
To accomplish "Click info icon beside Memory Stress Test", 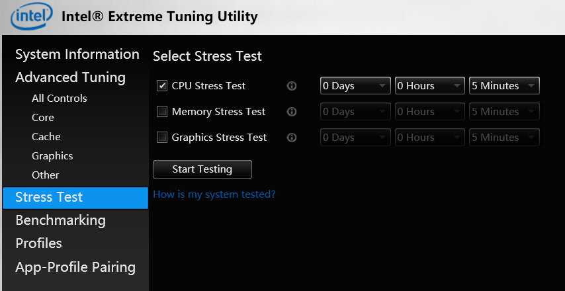I will (x=292, y=112).
